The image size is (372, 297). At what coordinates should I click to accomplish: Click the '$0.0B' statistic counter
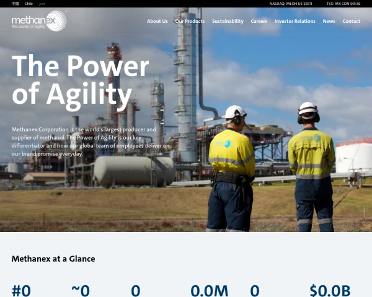tap(330, 290)
